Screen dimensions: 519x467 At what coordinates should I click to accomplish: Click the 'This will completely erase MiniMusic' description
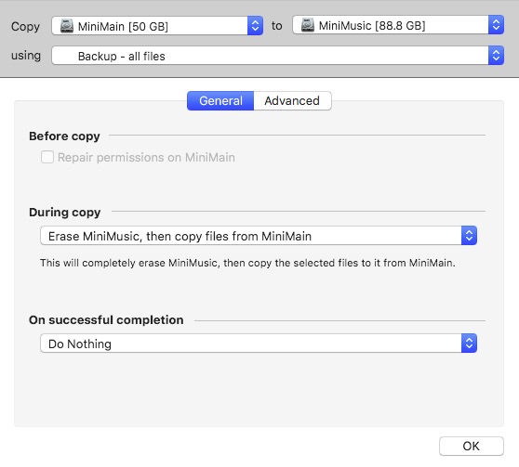[247, 263]
